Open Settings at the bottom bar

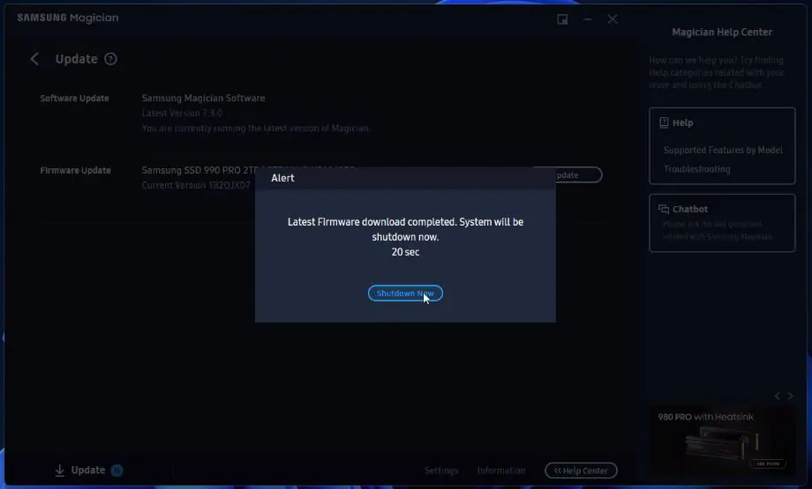click(x=441, y=470)
